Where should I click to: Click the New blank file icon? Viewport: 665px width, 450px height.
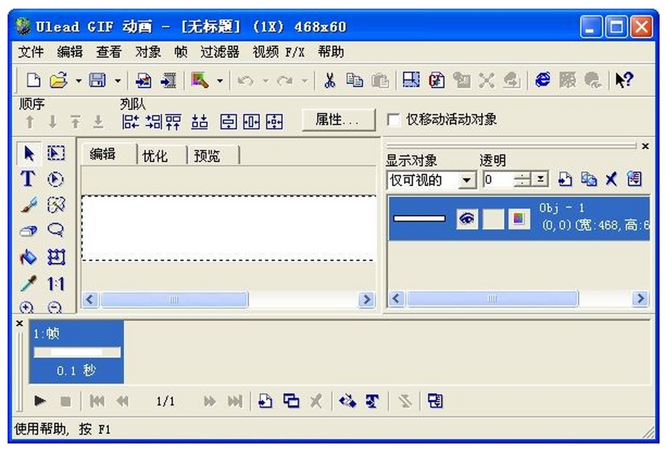pos(34,81)
